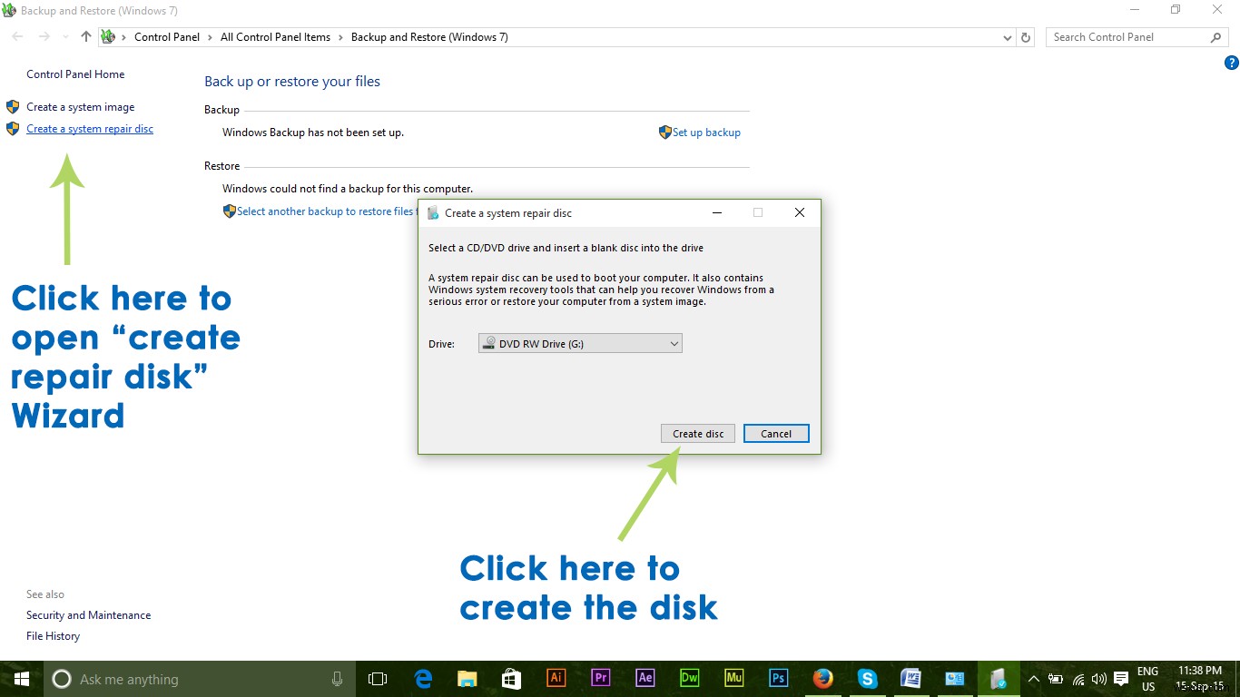Launch Adobe After Effects from the taskbar
This screenshot has height=697, width=1240.
(x=645, y=678)
